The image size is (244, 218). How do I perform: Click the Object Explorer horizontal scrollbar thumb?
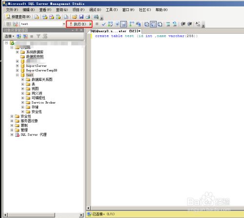[x=31, y=215]
